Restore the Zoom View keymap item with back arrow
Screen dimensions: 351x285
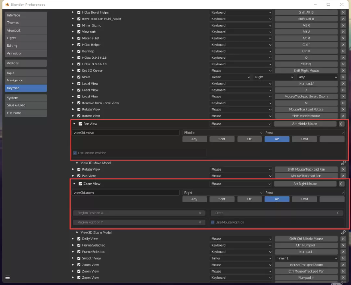(342, 184)
